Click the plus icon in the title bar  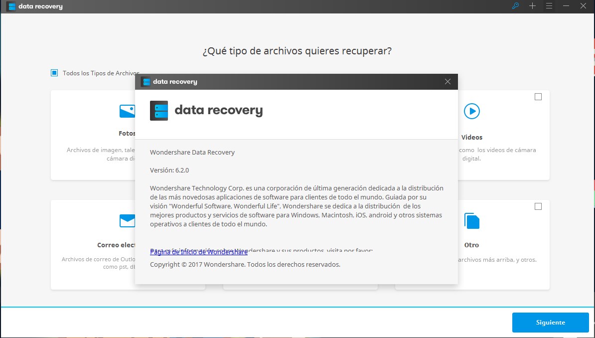532,6
